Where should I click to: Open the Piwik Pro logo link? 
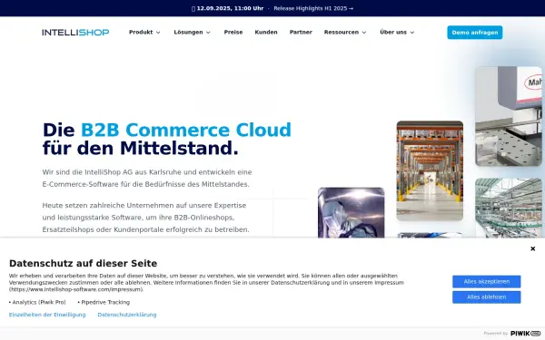click(526, 334)
